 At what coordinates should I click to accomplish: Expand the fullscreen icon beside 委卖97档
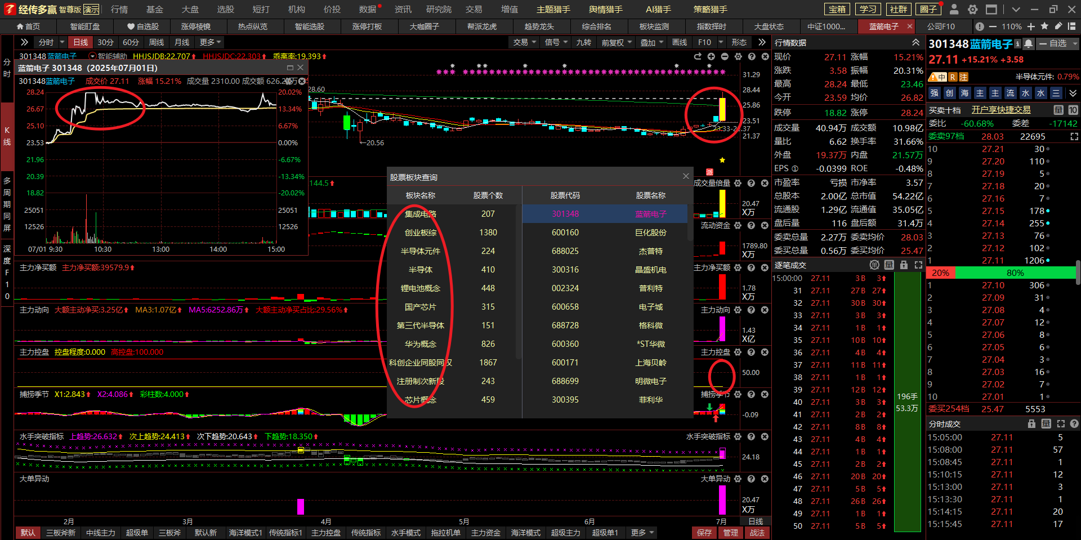[1074, 136]
